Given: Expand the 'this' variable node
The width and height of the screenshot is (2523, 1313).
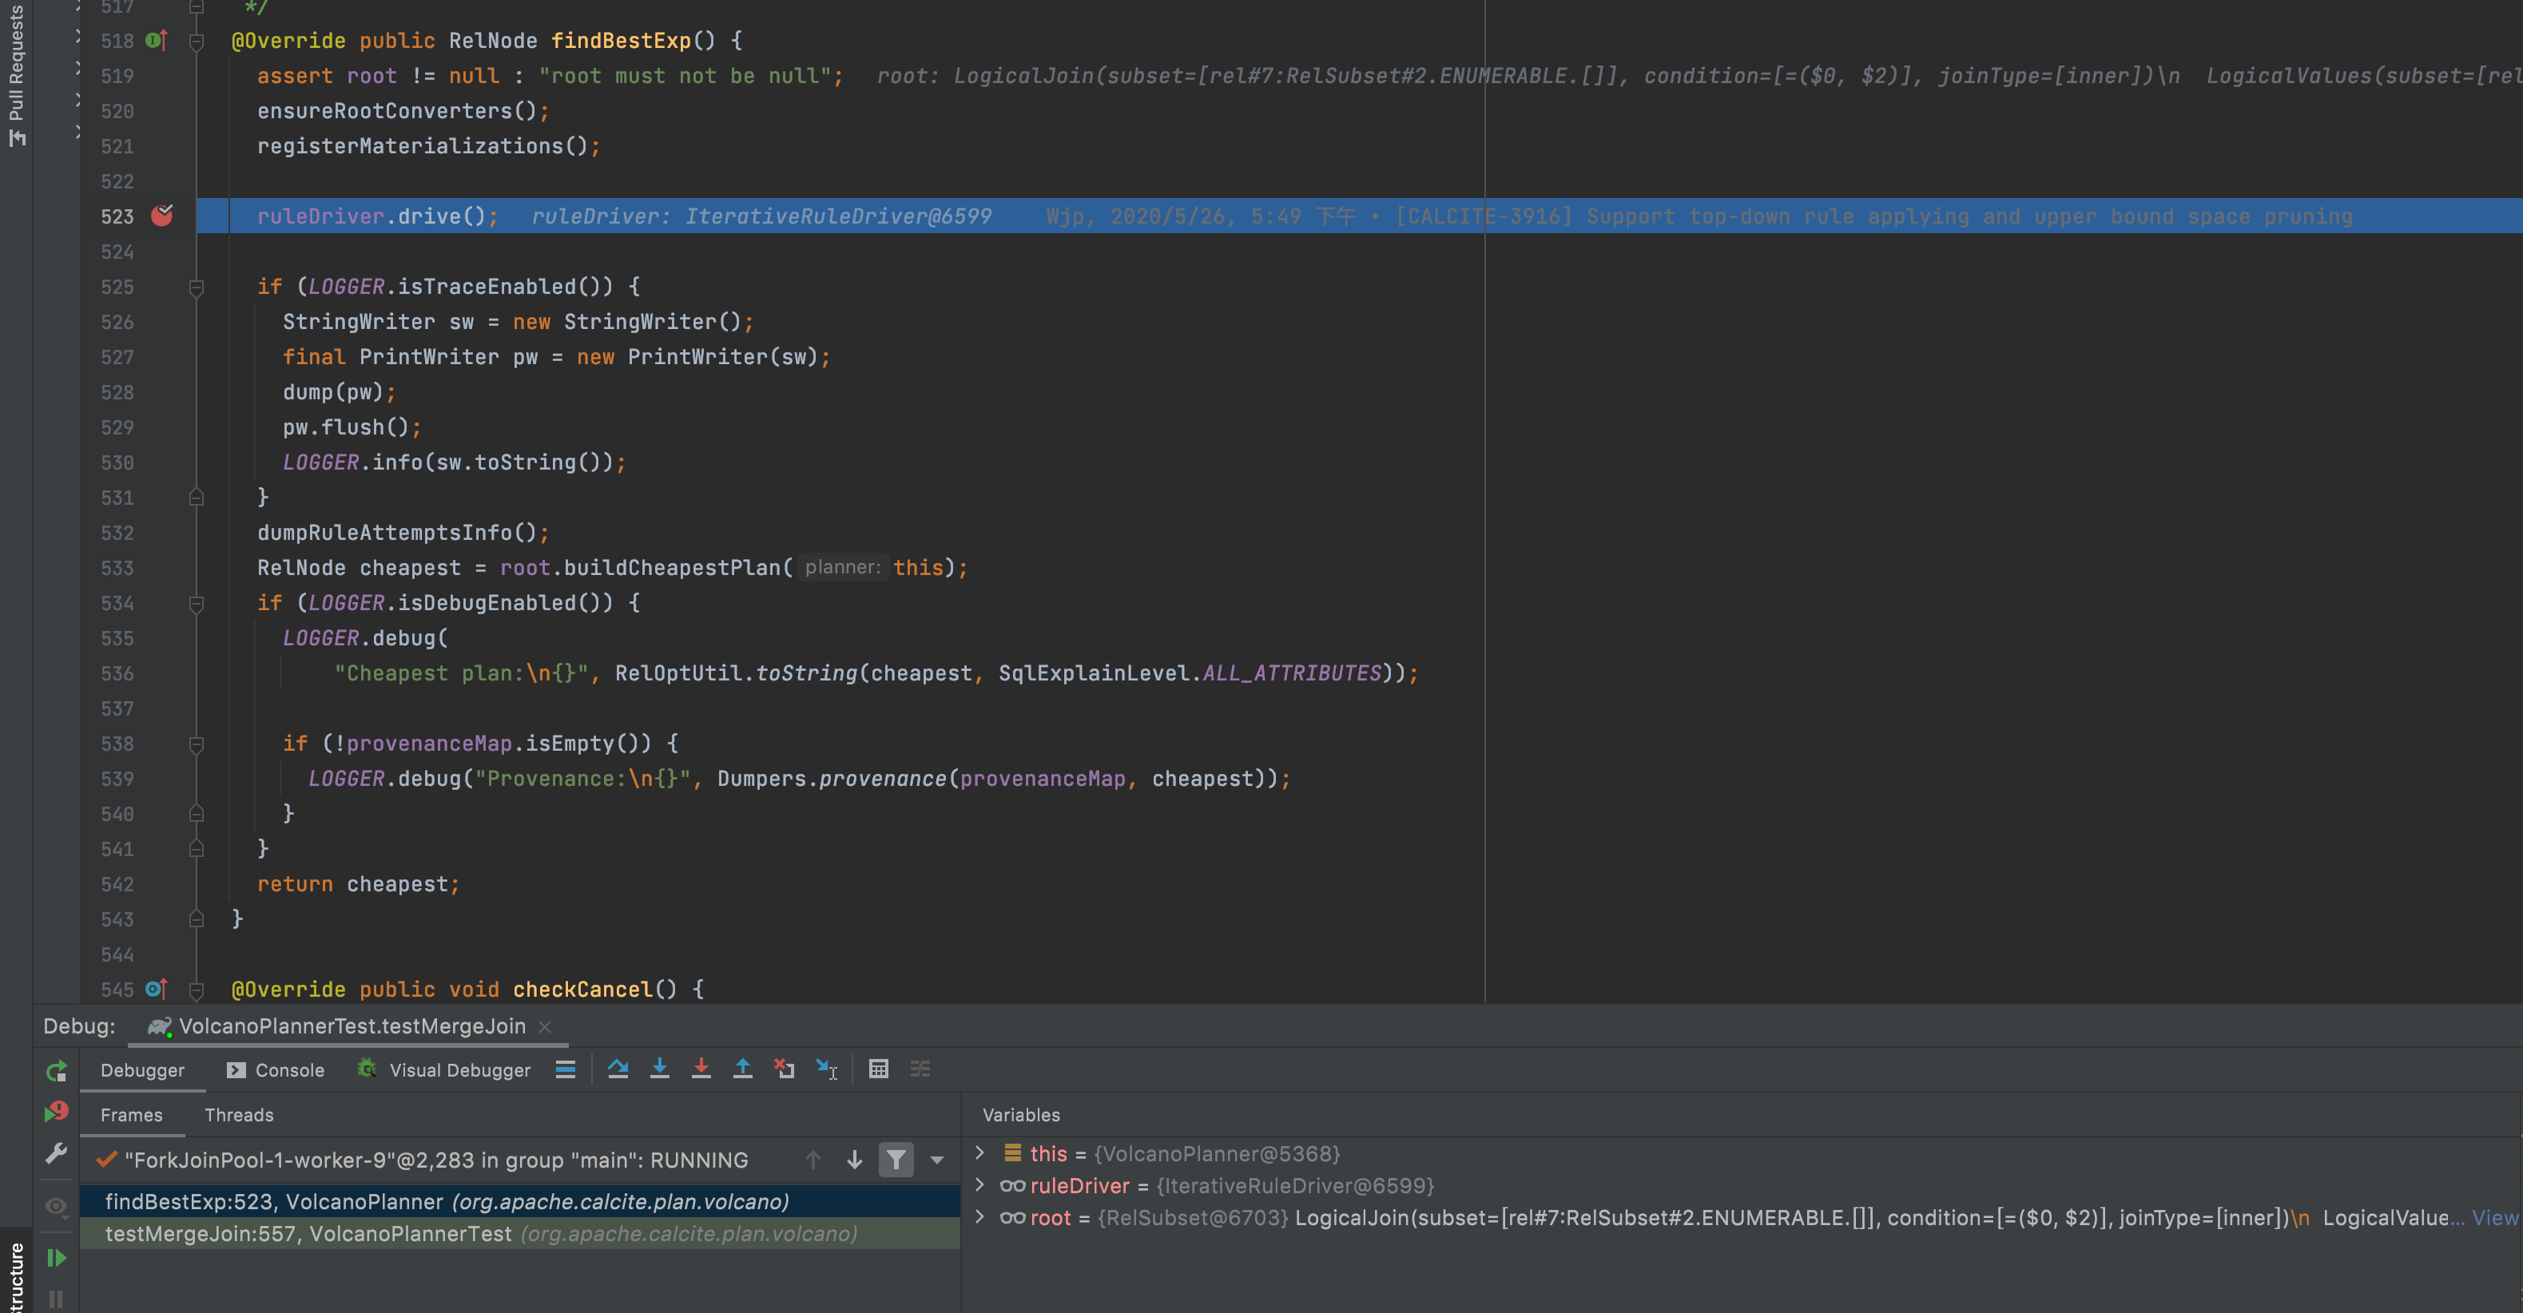Looking at the screenshot, I should (x=979, y=1153).
